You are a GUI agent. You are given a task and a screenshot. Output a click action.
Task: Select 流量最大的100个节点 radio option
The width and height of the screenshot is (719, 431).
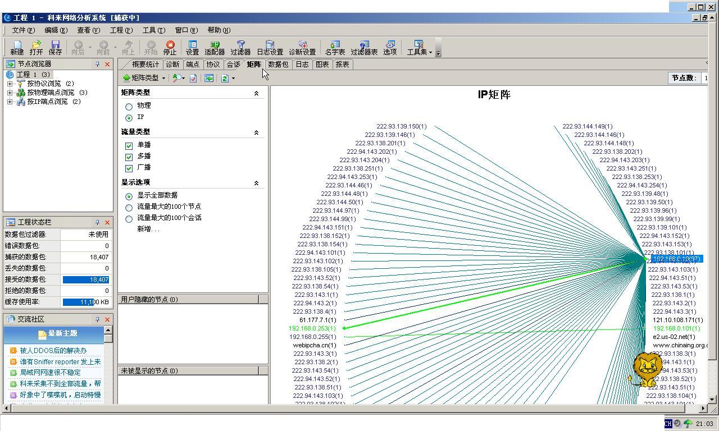coord(129,207)
